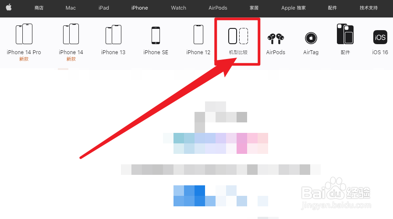Choose the iPhone 13 icon

(113, 35)
